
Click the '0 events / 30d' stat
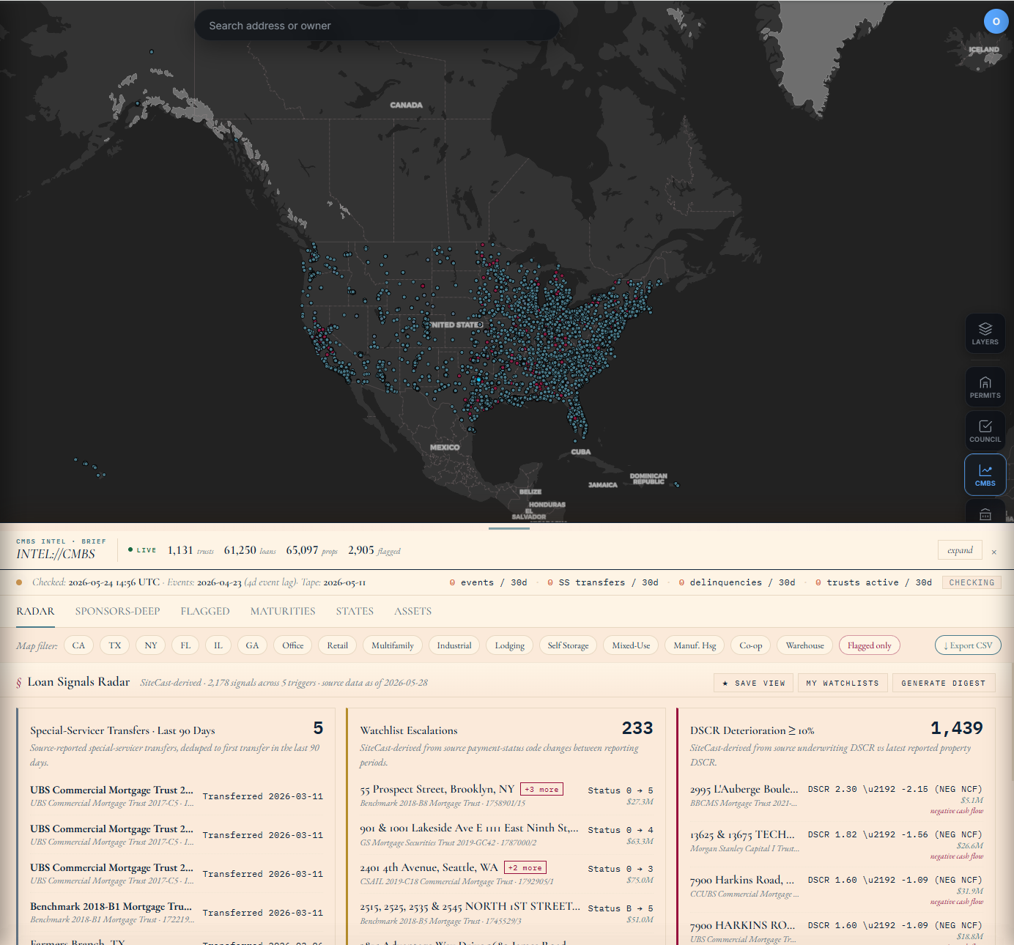point(489,582)
